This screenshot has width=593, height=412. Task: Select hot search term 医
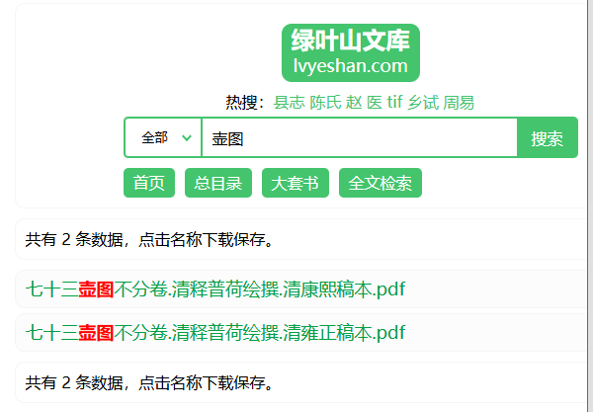[375, 103]
